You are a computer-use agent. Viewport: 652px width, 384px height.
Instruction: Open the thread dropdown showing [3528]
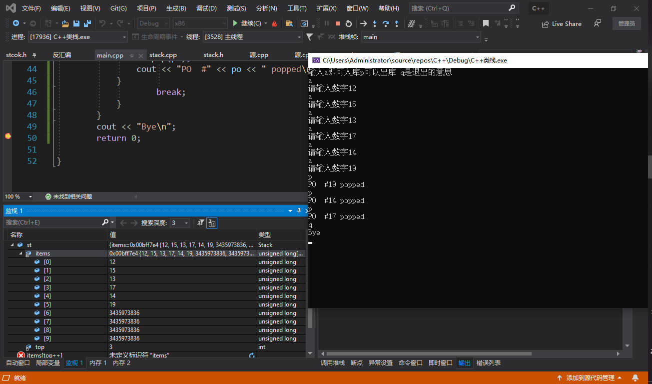pos(252,37)
